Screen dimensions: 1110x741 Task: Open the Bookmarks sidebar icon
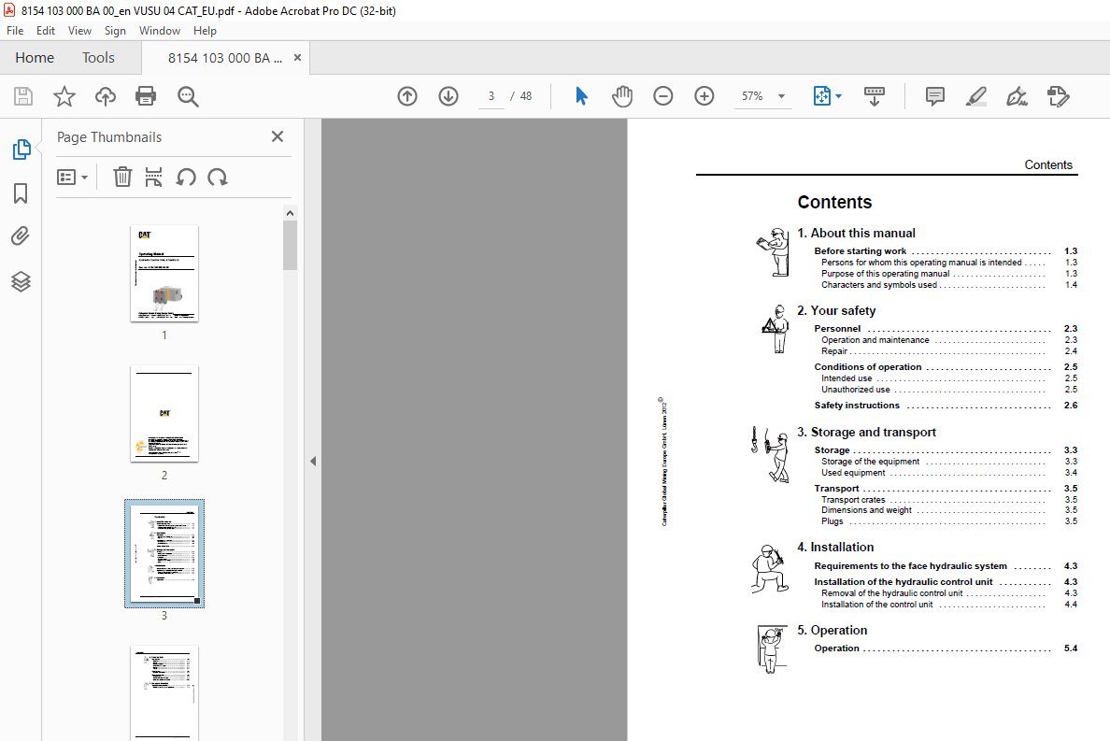click(21, 193)
